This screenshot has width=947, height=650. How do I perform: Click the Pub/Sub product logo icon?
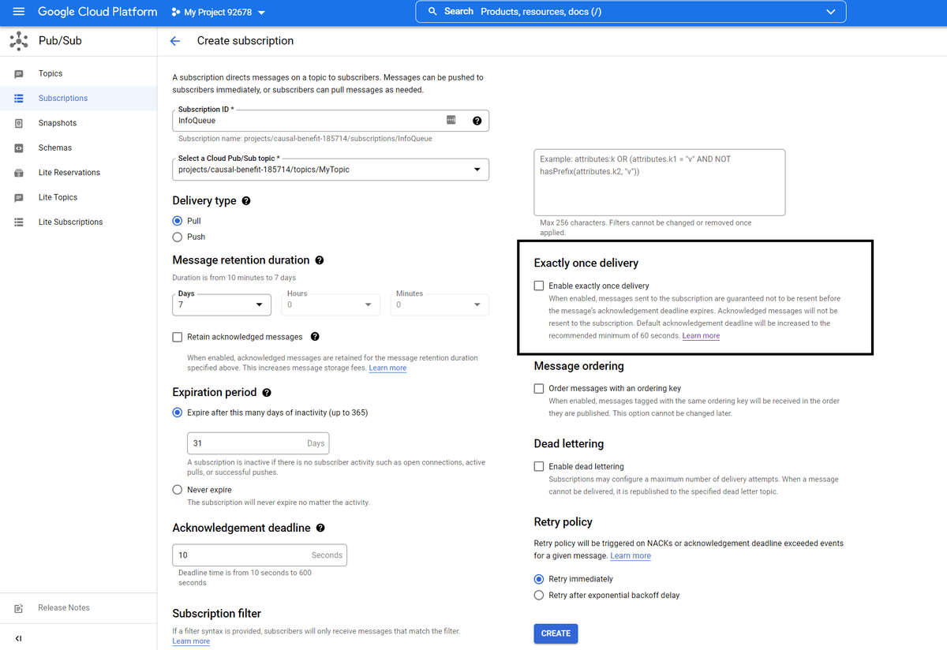(x=19, y=41)
